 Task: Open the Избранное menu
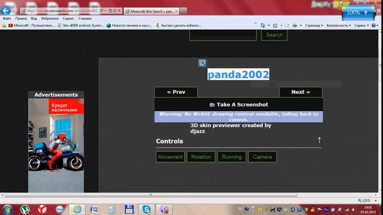pos(50,19)
